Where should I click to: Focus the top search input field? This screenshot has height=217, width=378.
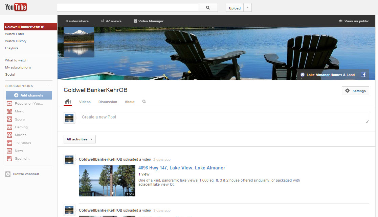coord(128,8)
